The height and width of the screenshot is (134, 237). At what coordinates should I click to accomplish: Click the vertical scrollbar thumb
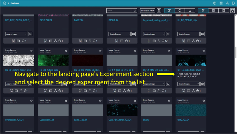click(x=235, y=52)
